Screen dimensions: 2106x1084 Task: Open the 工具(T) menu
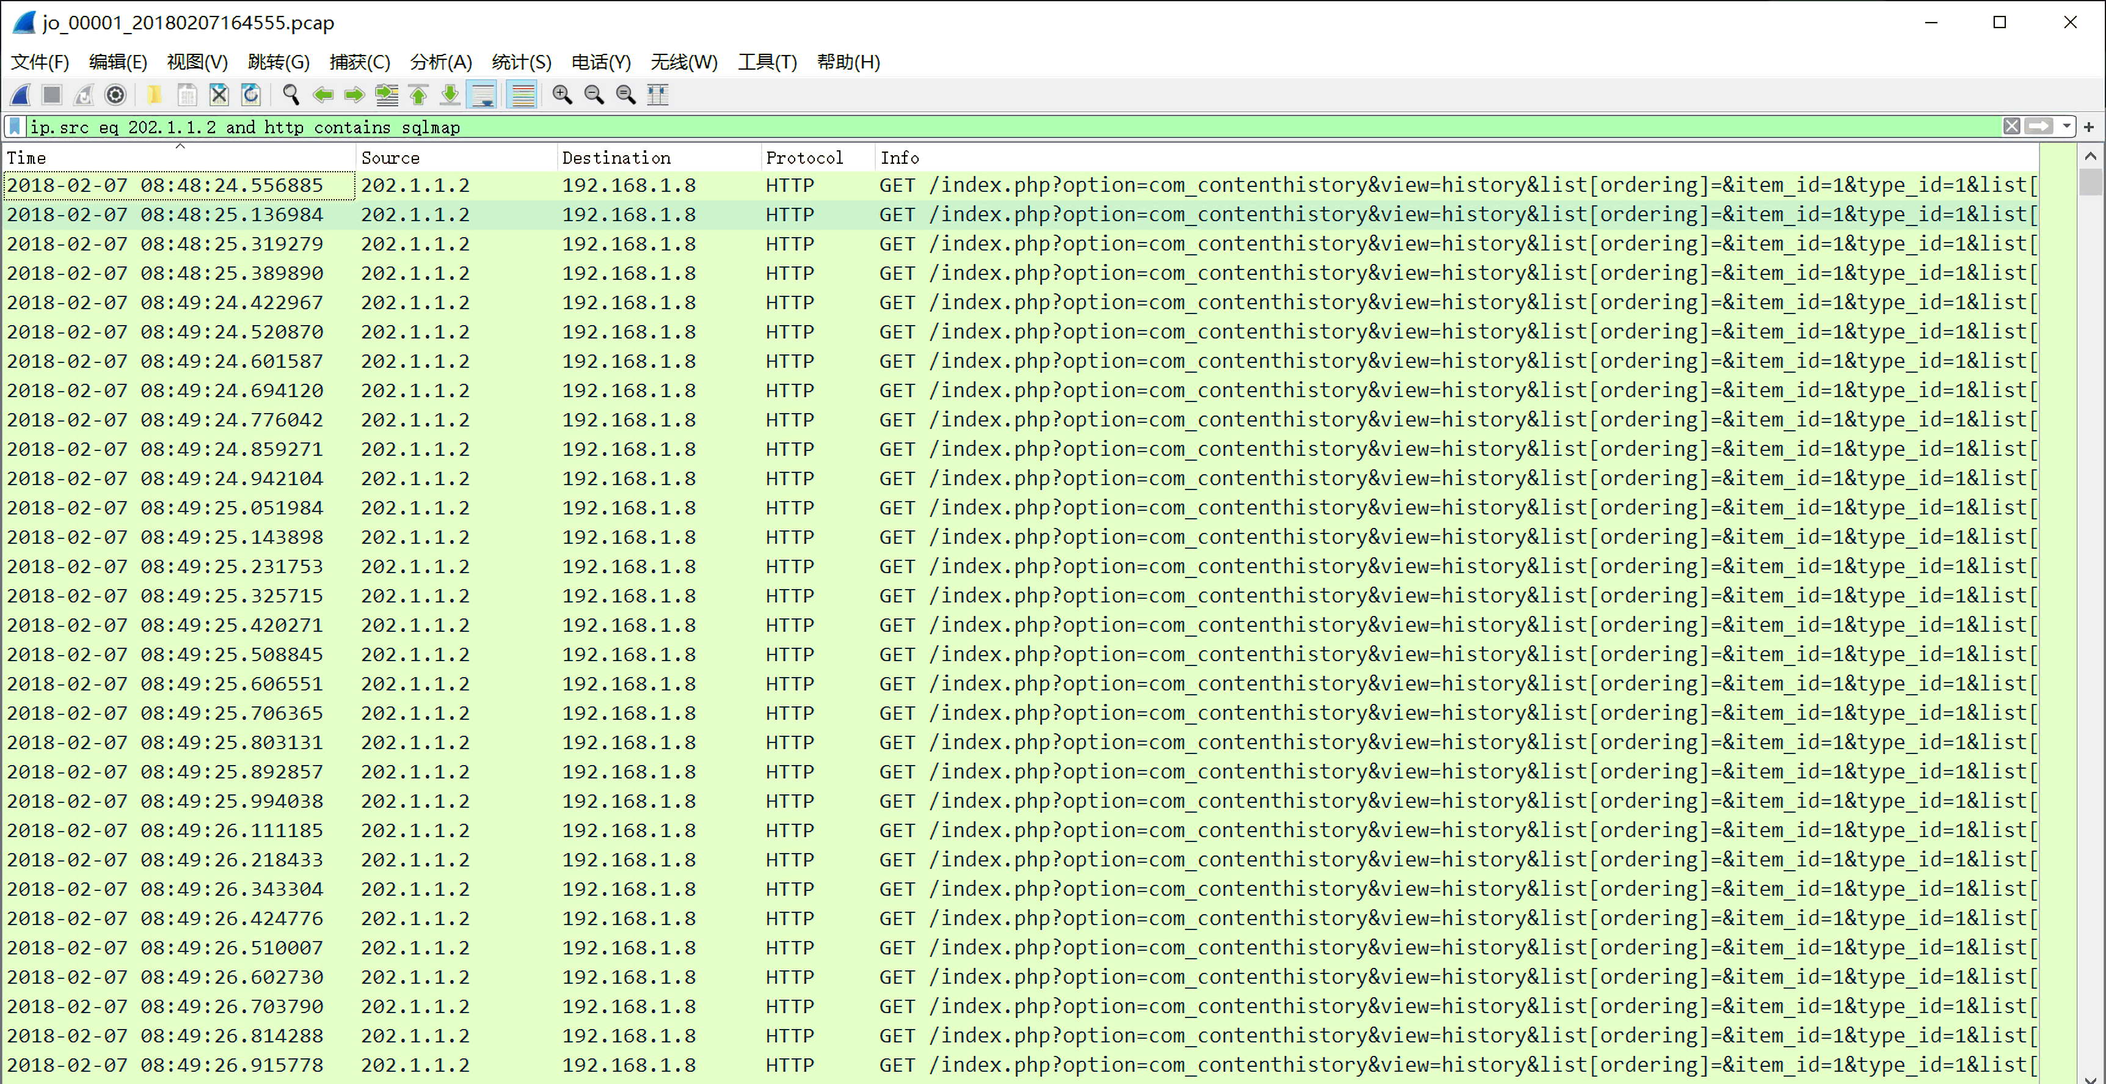768,62
